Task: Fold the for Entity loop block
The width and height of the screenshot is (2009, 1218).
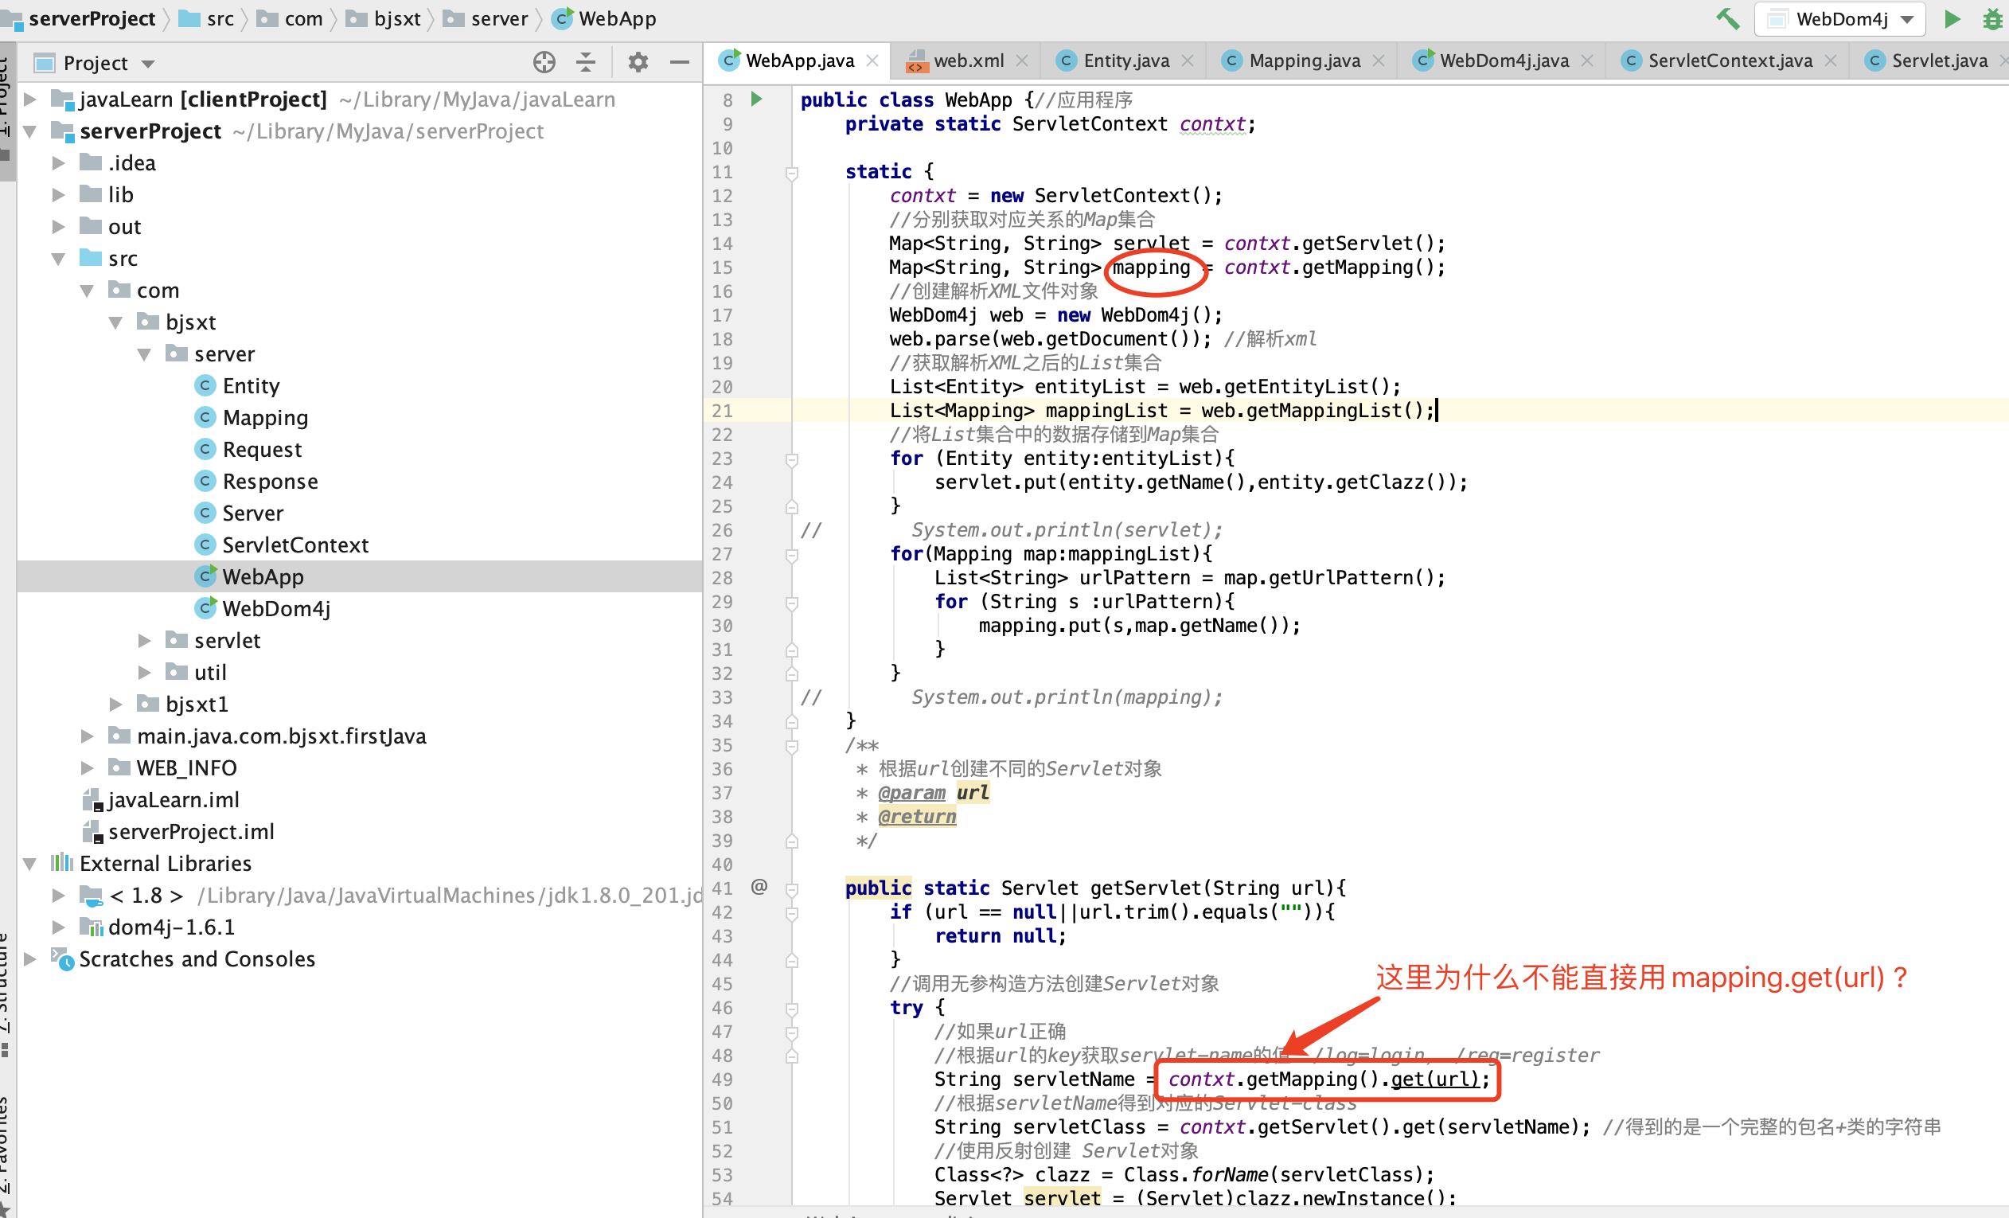Action: [791, 459]
